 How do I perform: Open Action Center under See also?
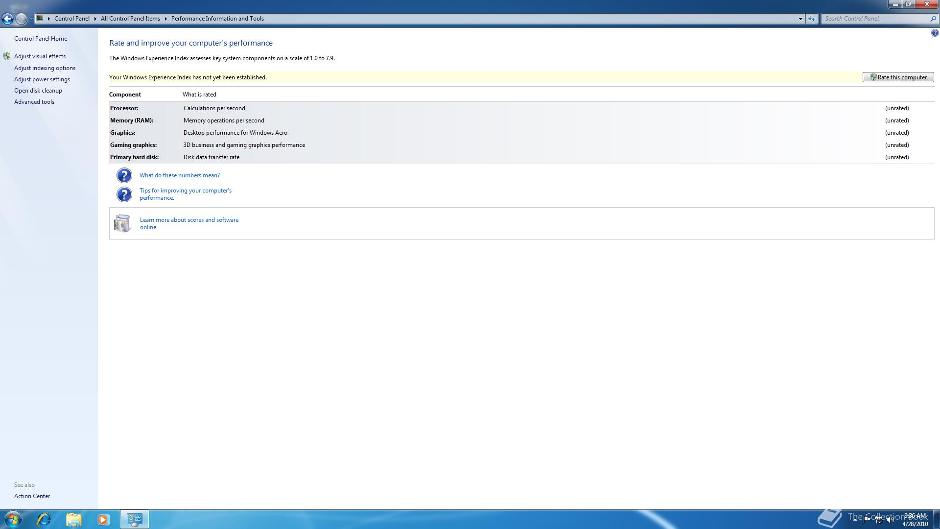(x=32, y=496)
